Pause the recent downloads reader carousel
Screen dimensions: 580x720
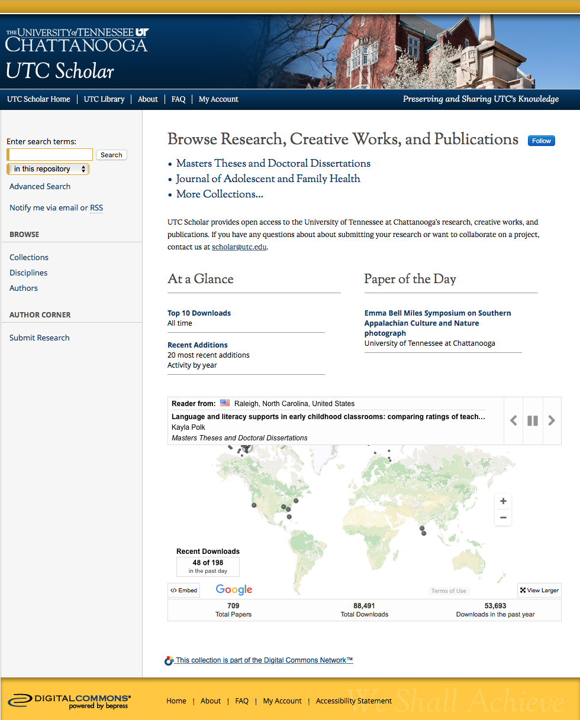point(532,420)
